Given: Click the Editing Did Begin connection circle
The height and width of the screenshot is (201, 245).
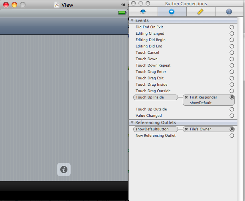Looking at the screenshot, I should point(232,40).
